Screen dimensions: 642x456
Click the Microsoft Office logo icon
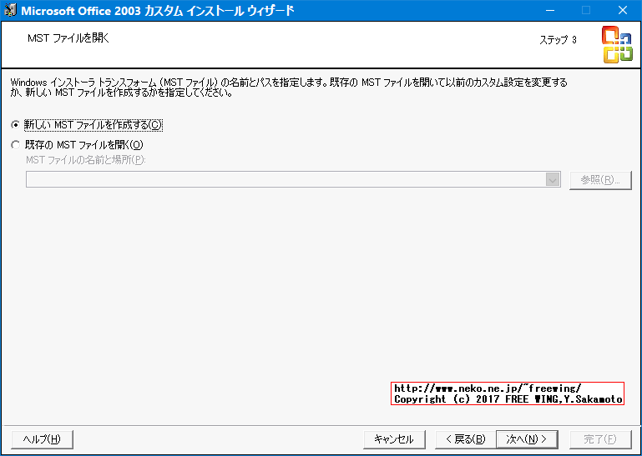tap(617, 44)
